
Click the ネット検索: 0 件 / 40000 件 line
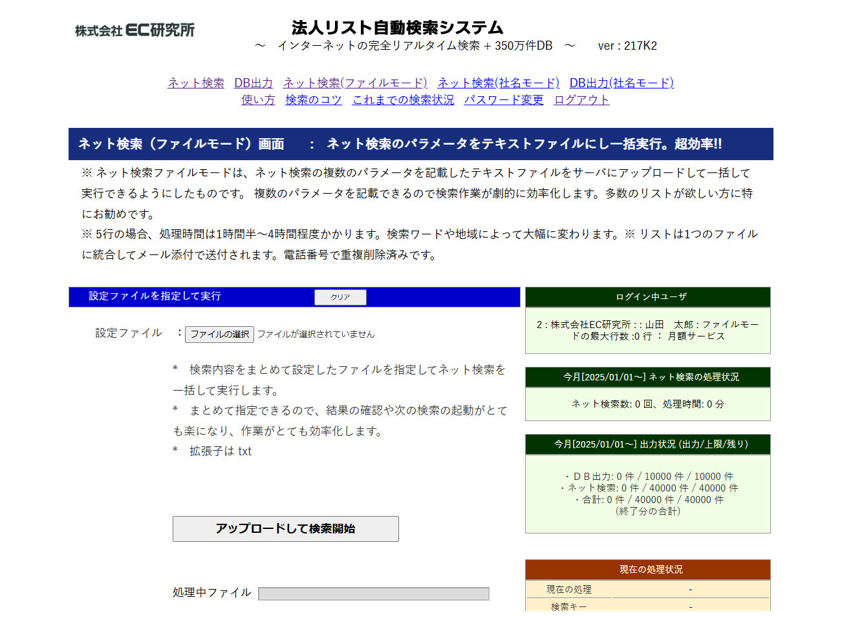click(x=648, y=488)
